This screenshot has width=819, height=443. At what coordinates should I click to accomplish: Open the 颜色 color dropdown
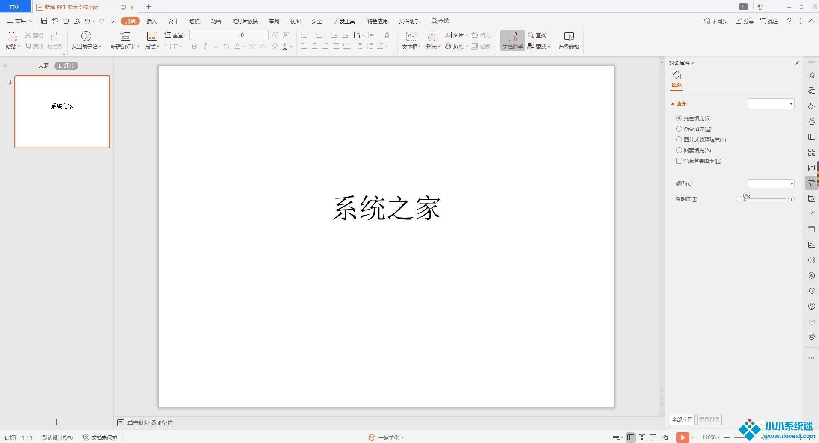(x=771, y=184)
